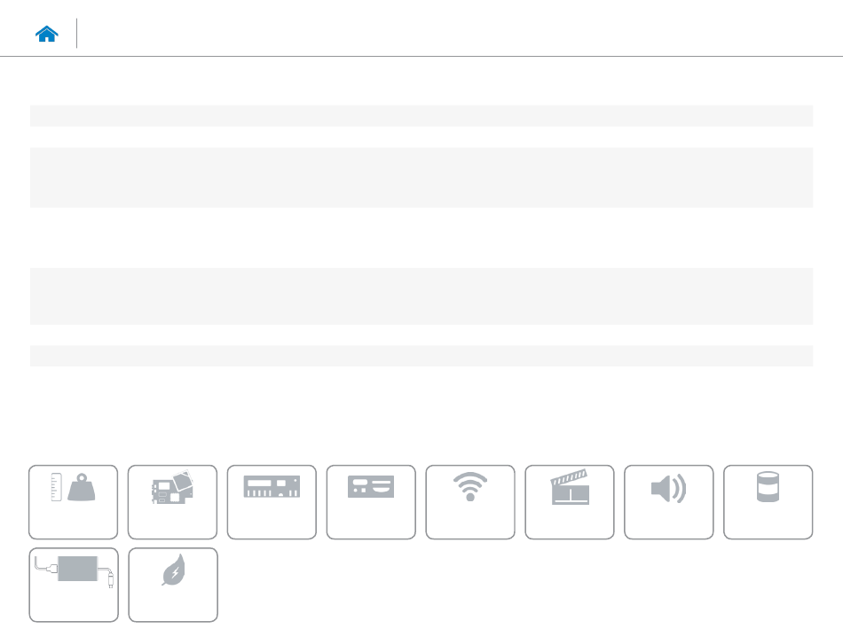Click the vertical divider beside the Home icon

77,34
